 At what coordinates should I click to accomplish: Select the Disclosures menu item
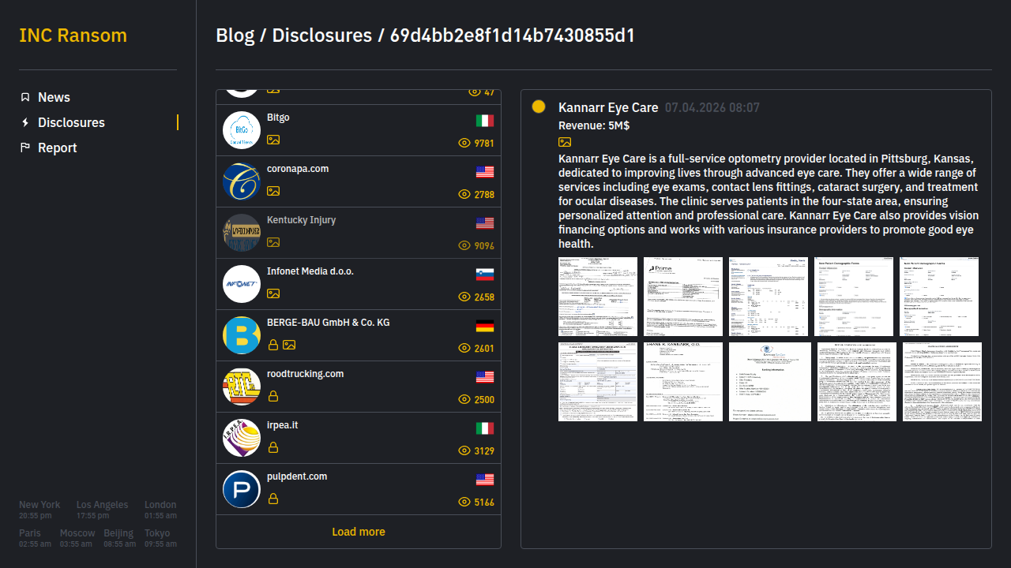[71, 122]
